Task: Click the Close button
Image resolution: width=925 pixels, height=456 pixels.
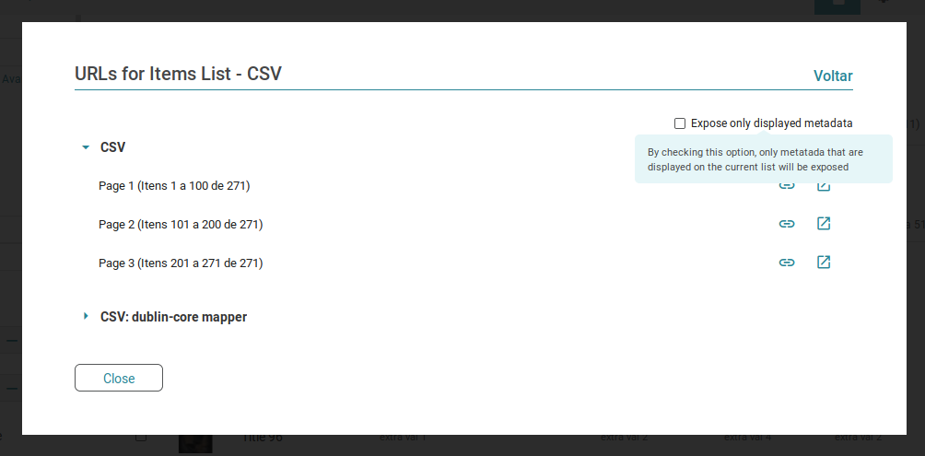Action: [119, 378]
